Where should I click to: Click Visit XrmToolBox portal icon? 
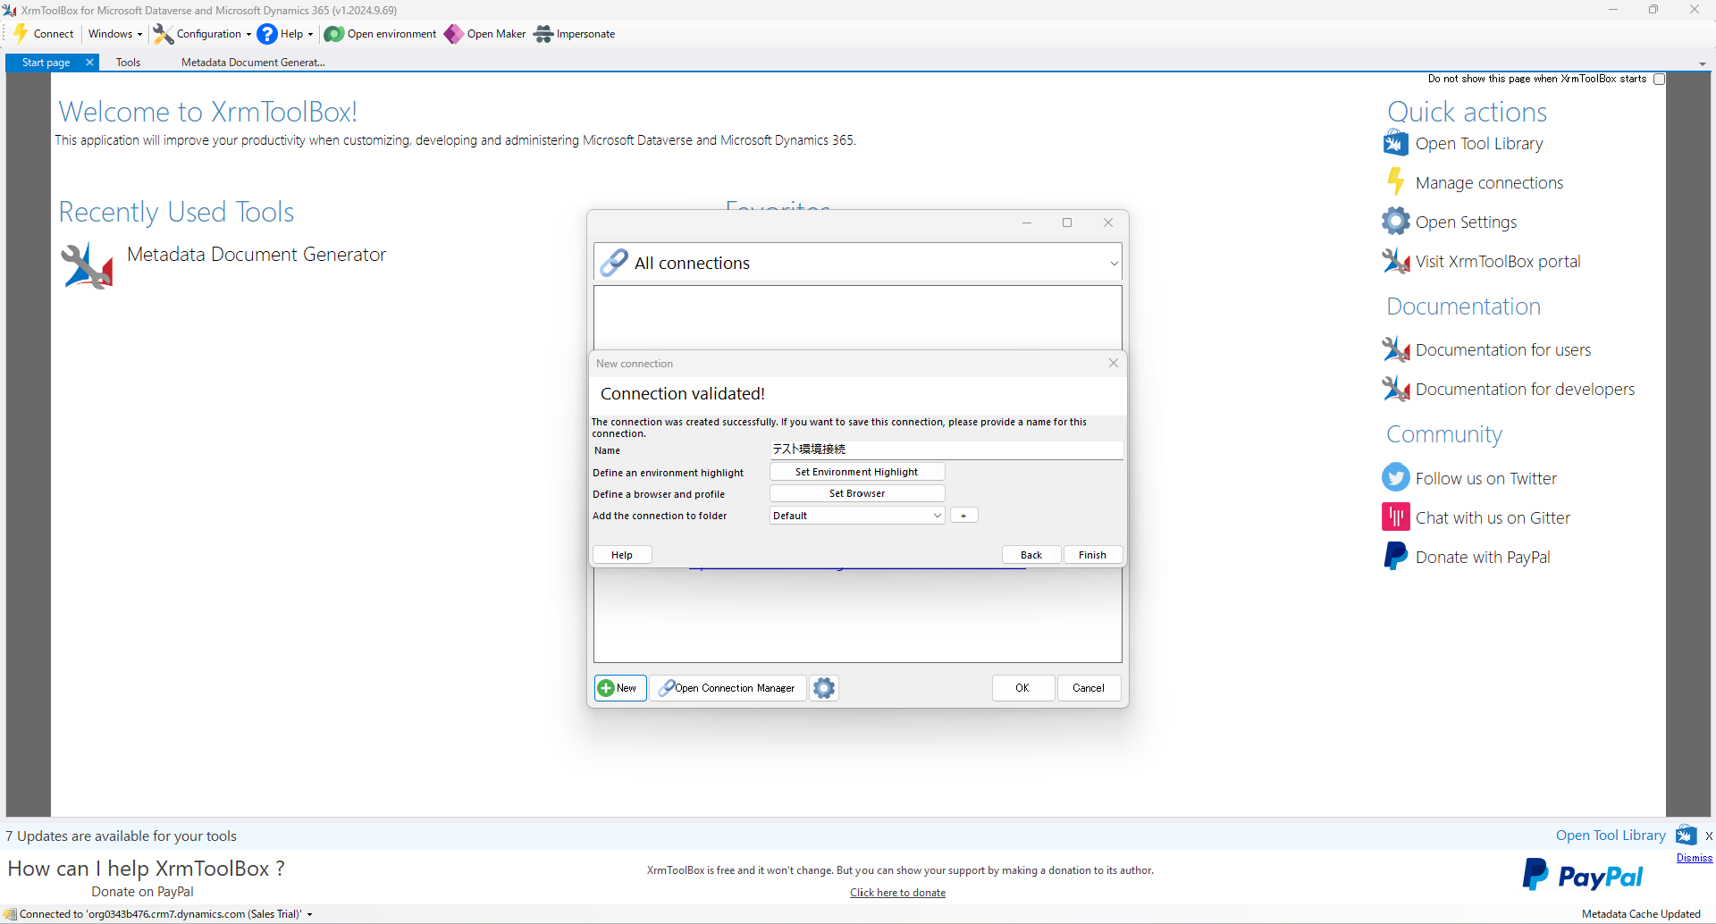click(x=1395, y=261)
